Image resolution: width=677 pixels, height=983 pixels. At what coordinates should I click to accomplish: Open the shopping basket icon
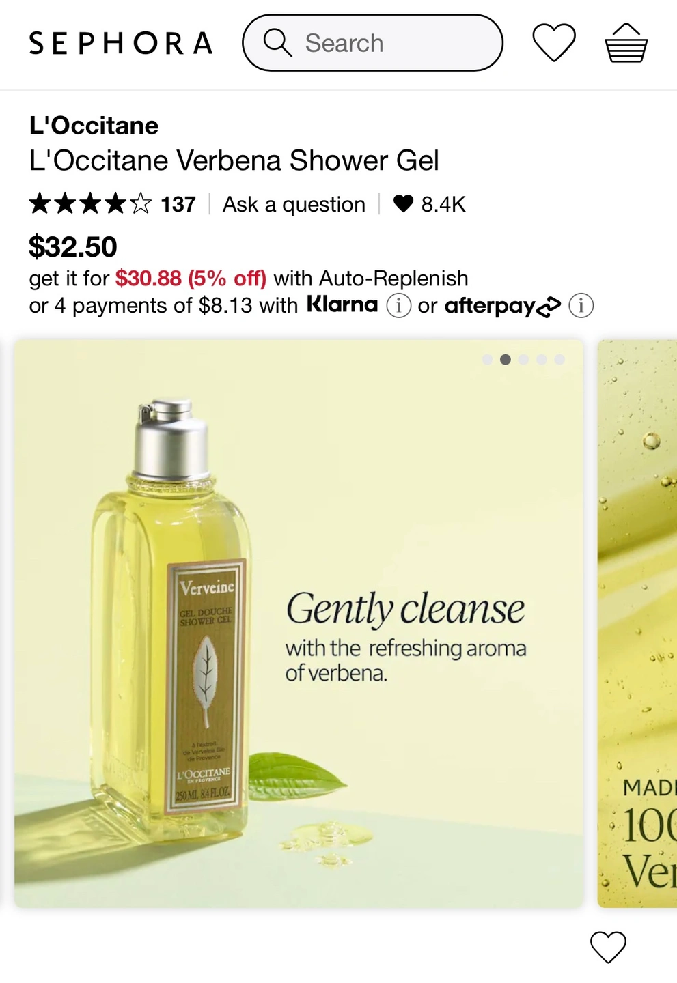pyautogui.click(x=626, y=43)
